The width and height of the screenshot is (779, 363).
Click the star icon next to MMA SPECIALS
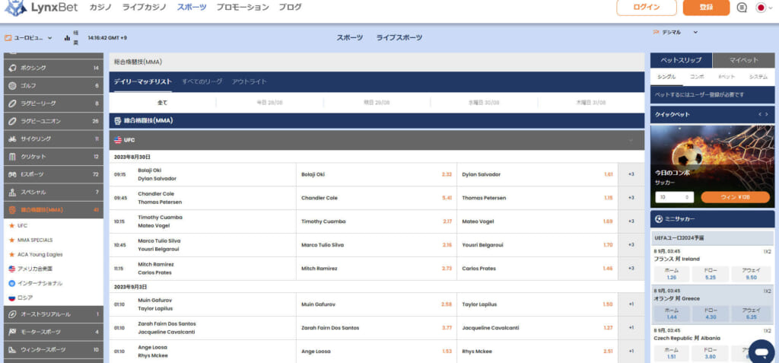tap(12, 240)
